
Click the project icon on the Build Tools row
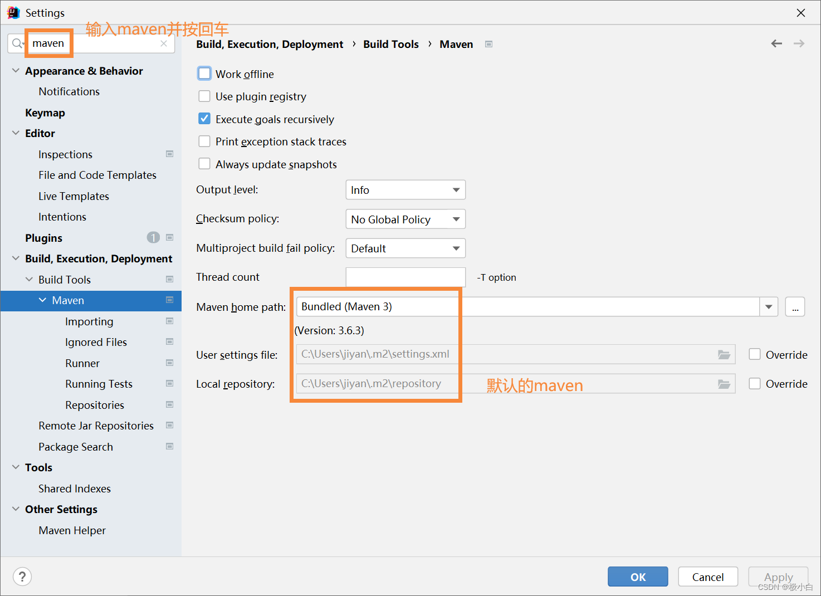pos(169,279)
